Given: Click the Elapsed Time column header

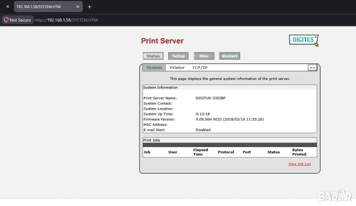Looking at the screenshot, I should click(x=200, y=152).
